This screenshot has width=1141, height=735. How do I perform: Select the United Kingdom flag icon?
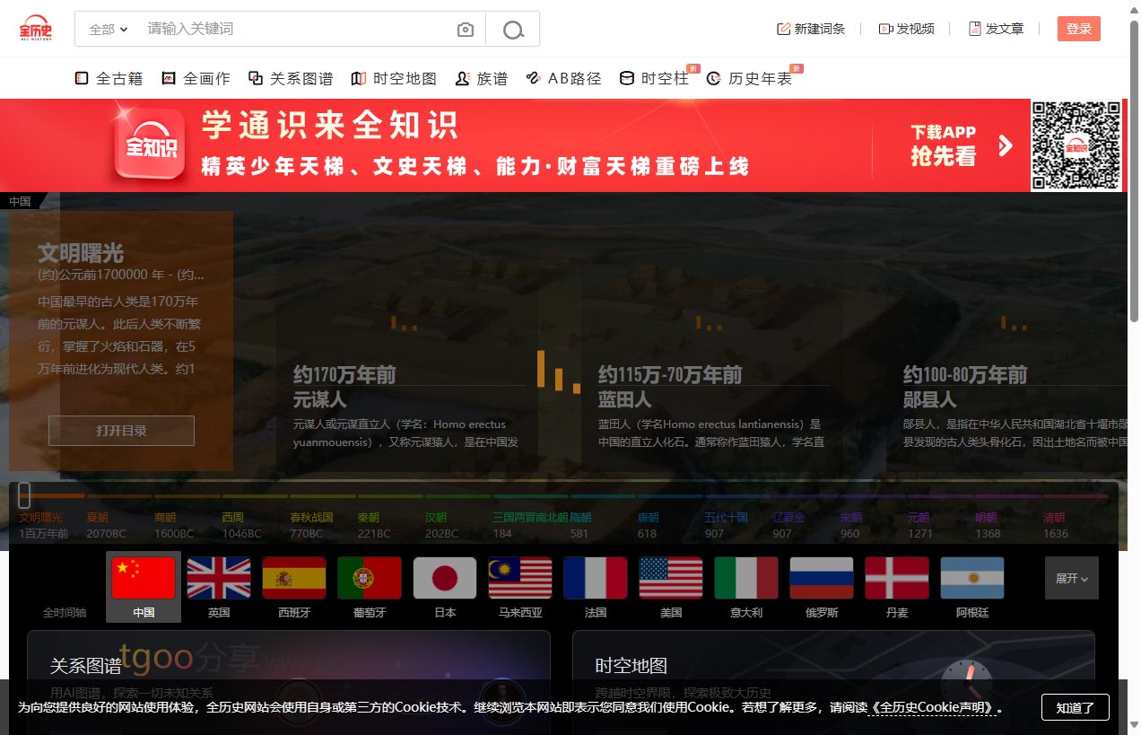(x=219, y=578)
